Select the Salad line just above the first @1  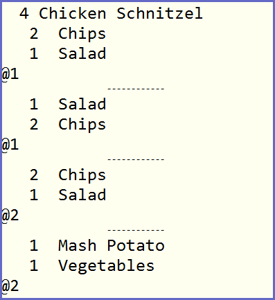[68, 53]
